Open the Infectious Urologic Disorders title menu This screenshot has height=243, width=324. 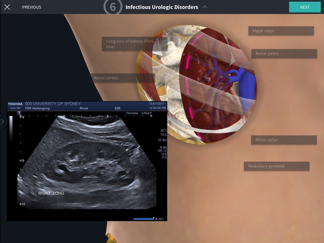pyautogui.click(x=162, y=7)
